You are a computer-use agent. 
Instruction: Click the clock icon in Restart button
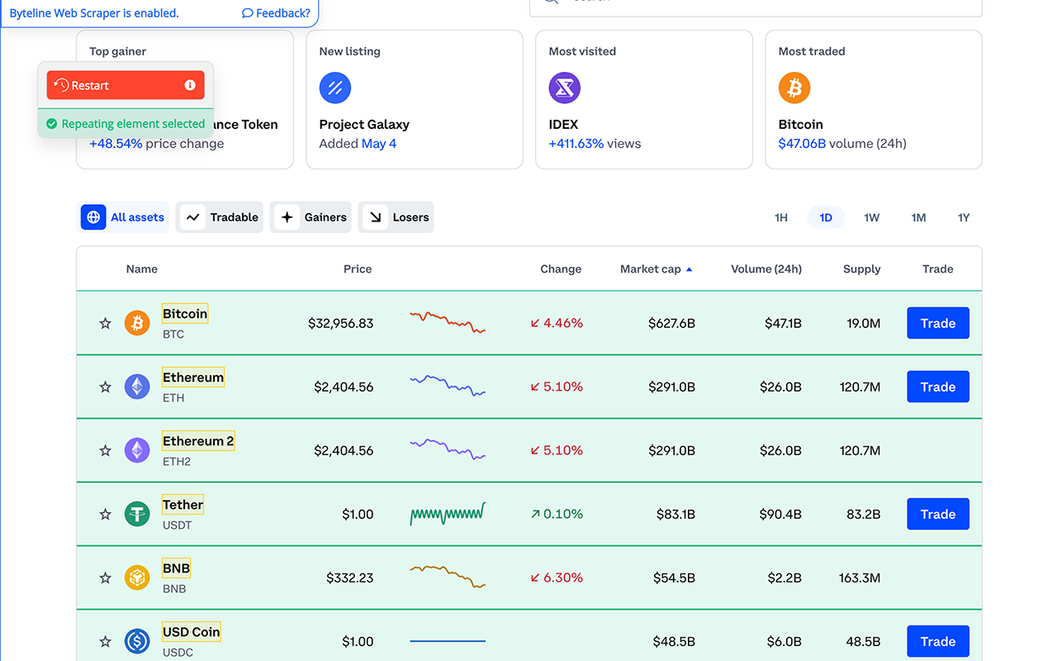[61, 85]
